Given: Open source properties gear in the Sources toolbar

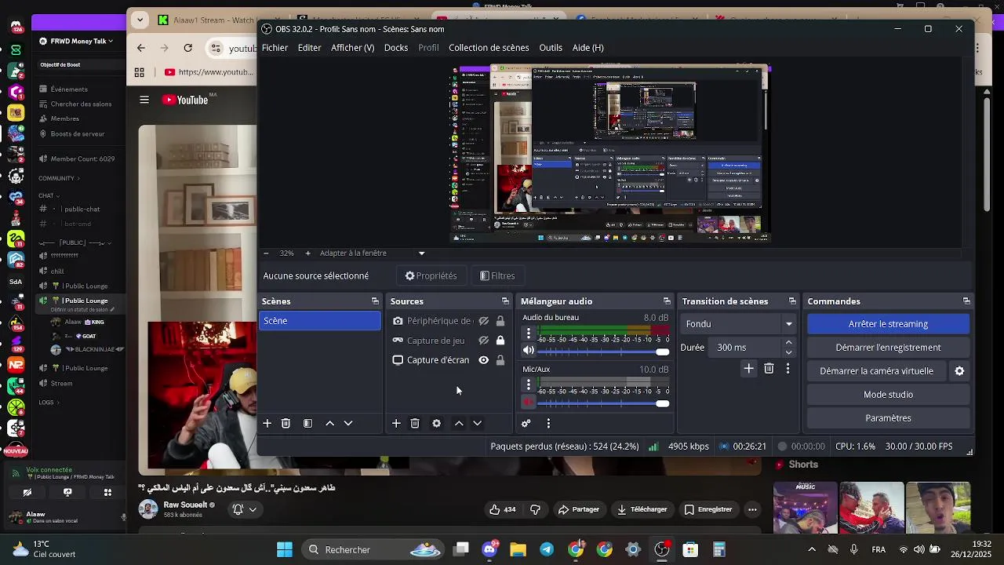Looking at the screenshot, I should coord(436,423).
